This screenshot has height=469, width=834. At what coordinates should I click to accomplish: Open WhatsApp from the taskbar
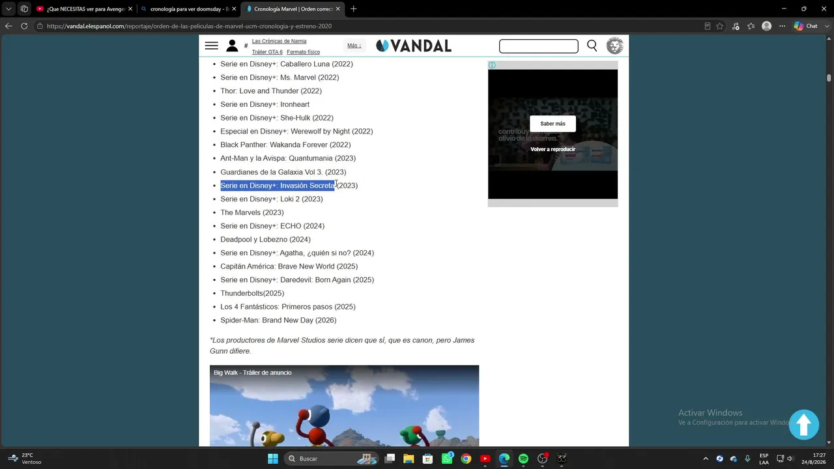point(447,459)
